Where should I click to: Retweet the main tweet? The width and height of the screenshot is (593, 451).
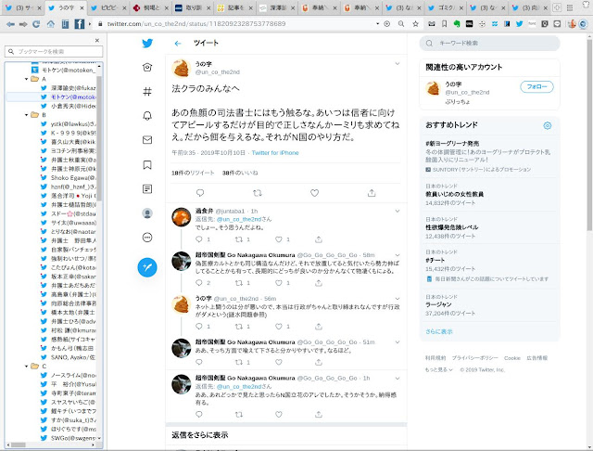click(258, 193)
